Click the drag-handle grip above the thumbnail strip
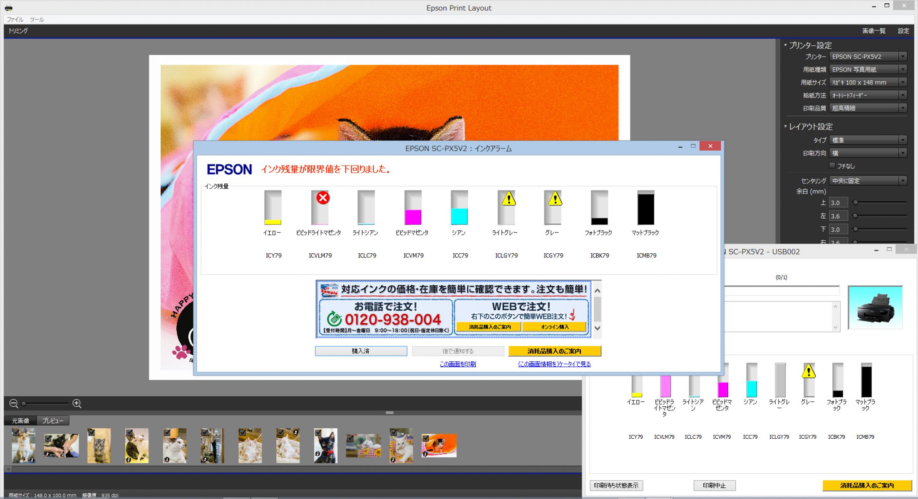This screenshot has height=499, width=918. pyautogui.click(x=390, y=413)
